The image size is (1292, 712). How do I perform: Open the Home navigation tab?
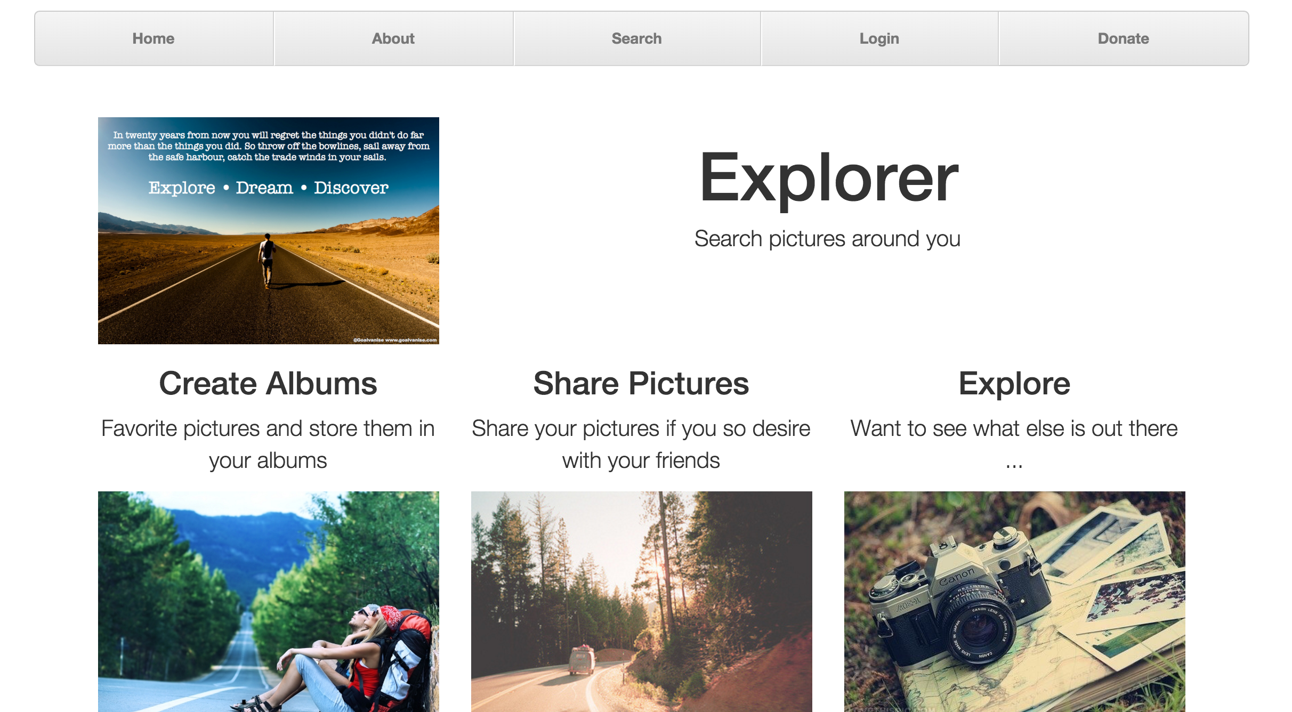(x=154, y=38)
